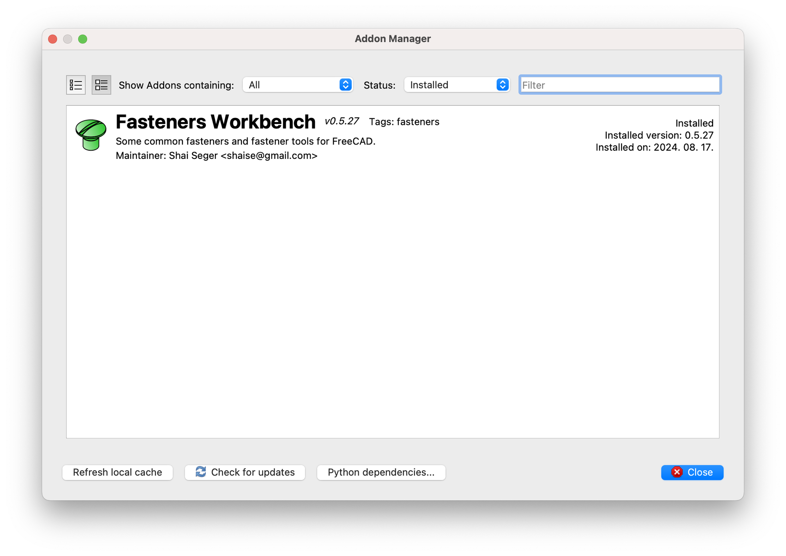Click the refresh arrows icon on Check for updates
Screen dimensions: 786x556
[x=201, y=472]
